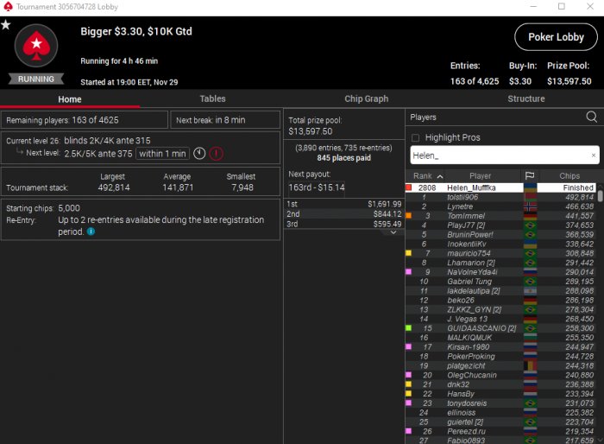Open the re-entry info icon
Viewport: 604px width, 444px height.
pos(91,232)
